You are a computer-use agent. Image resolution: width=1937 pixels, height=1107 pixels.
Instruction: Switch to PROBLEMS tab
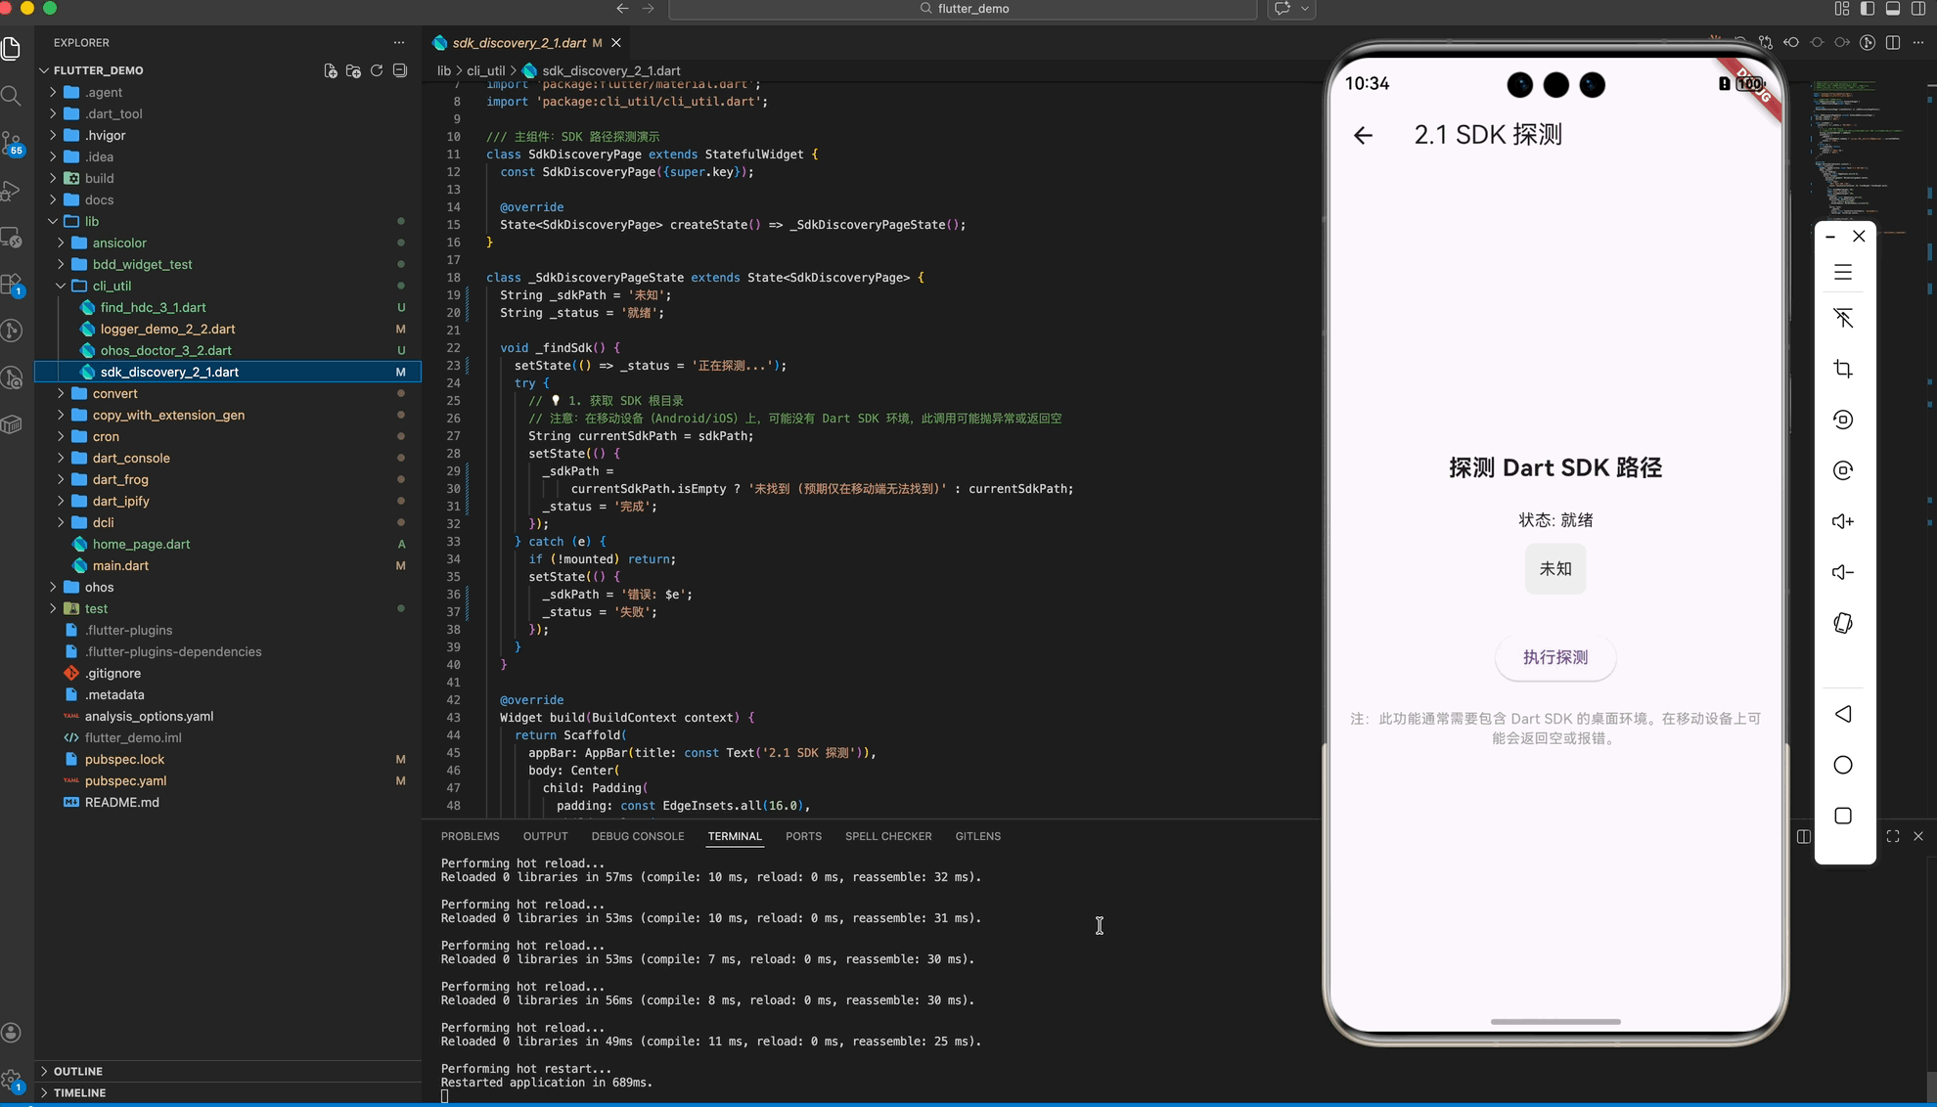pos(470,836)
